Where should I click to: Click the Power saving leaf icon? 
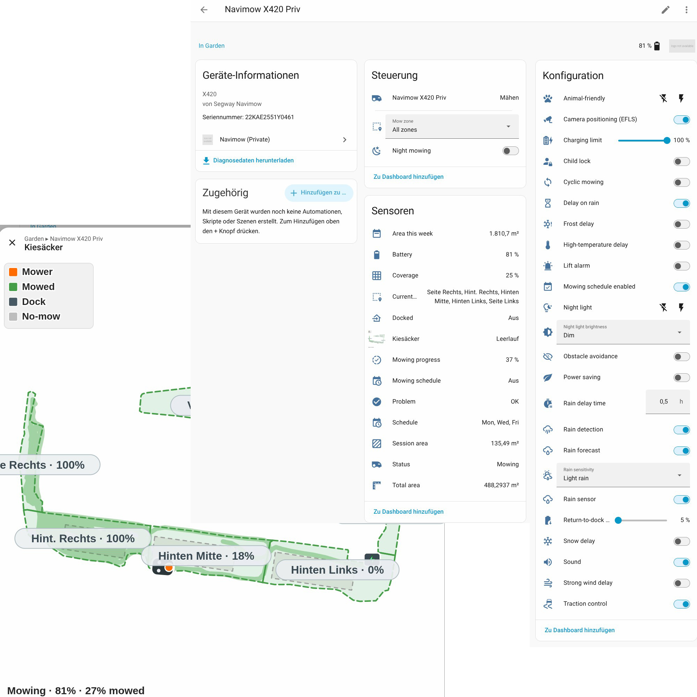(547, 377)
